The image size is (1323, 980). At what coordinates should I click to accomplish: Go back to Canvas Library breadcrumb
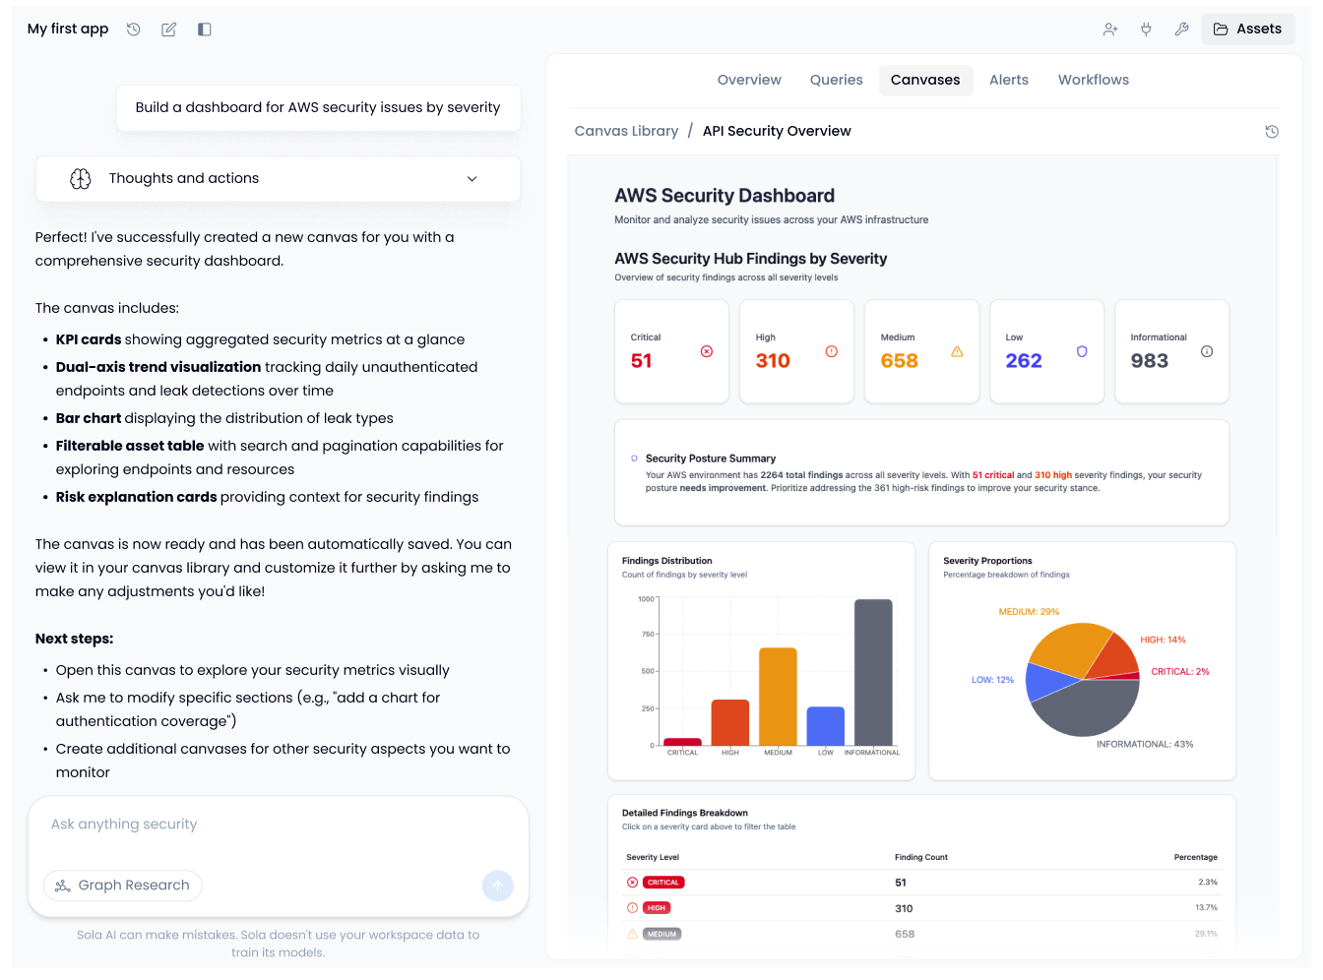click(626, 132)
